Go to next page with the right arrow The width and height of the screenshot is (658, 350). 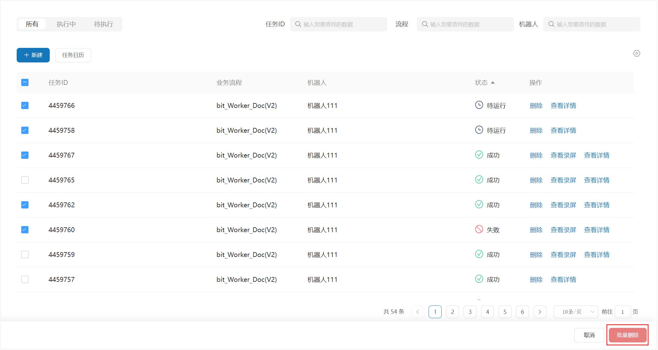pos(540,312)
